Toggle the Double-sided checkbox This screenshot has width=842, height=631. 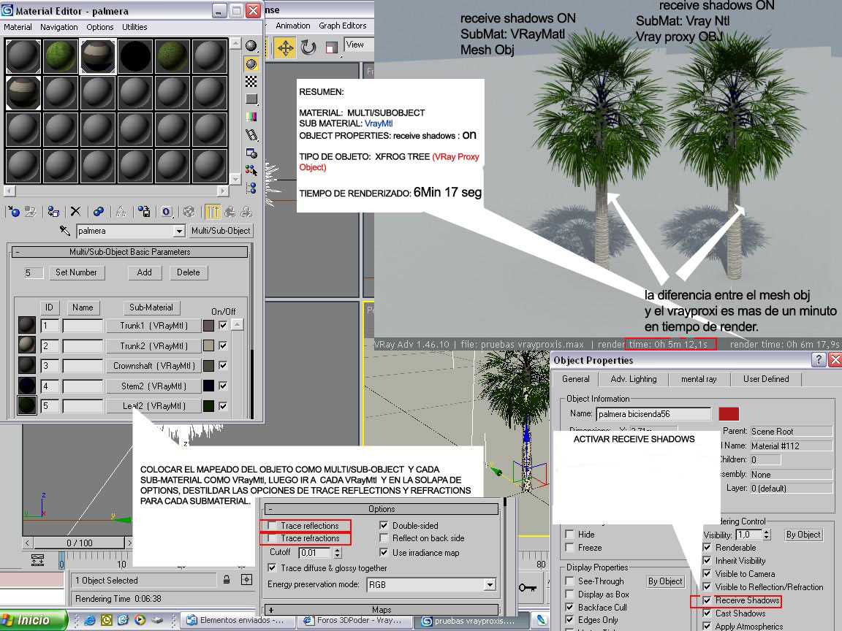coord(384,525)
